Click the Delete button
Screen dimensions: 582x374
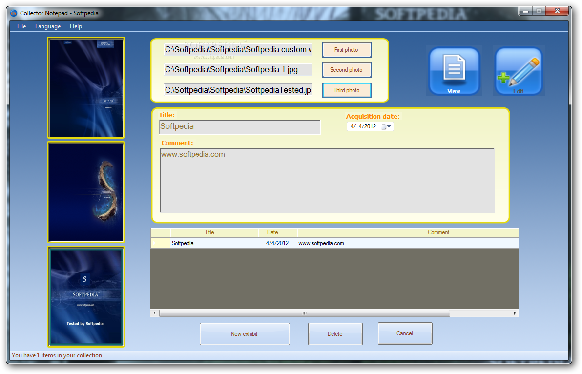coord(335,334)
